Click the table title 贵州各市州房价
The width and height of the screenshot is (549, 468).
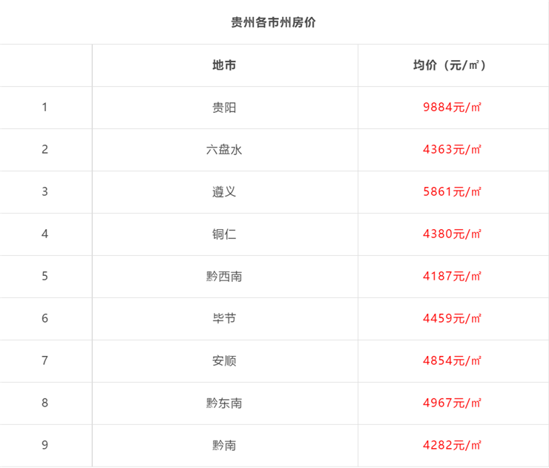273,22
